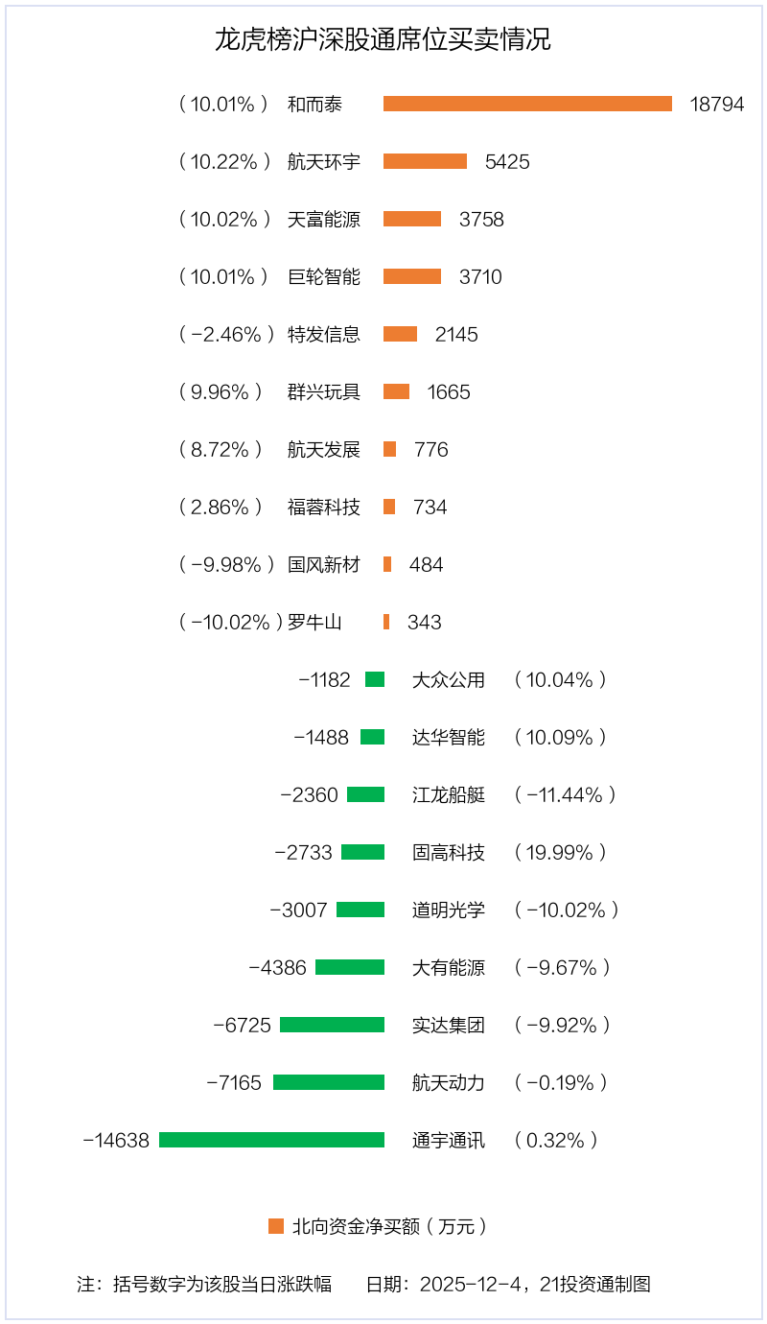Click the value 18794 next to 和而泰
This screenshot has height=1324, width=767.
[x=716, y=104]
